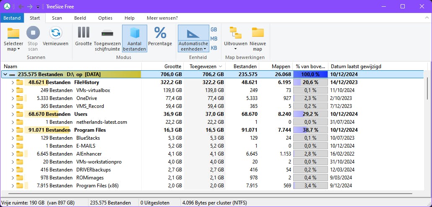Click the DRIVERbackups folder icon

click(x=19, y=170)
